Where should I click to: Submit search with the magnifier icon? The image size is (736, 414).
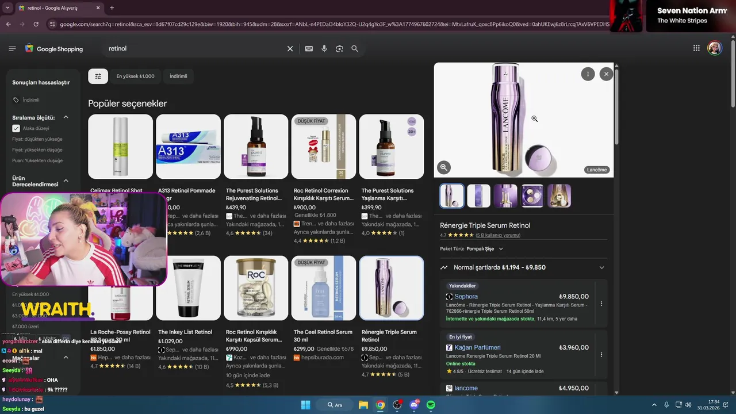(355, 49)
